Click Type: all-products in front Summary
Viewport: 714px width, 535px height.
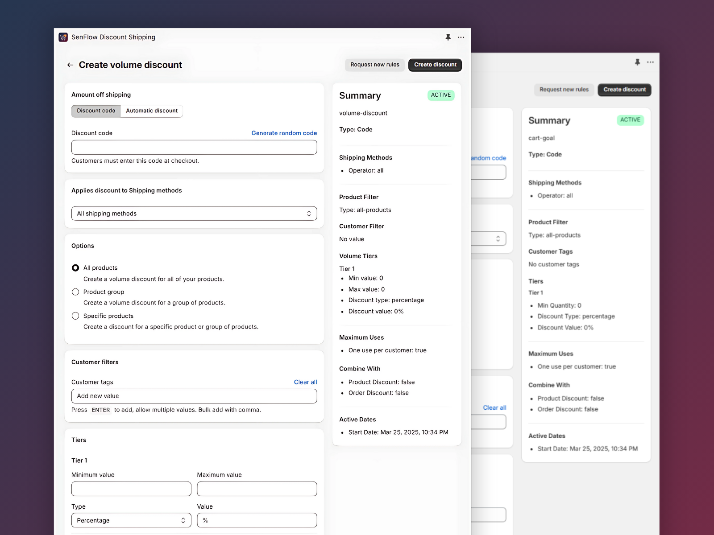coord(365,210)
